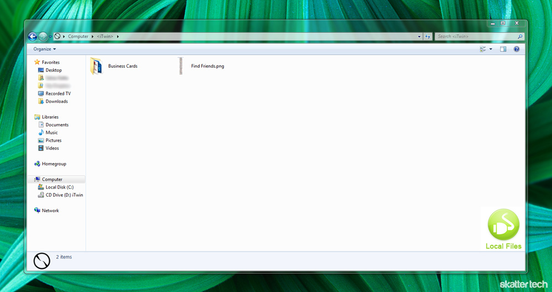
Task: Click the Favorites star icon
Action: [37, 62]
